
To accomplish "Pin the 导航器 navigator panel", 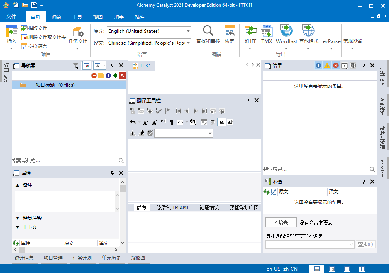I will (112, 65).
